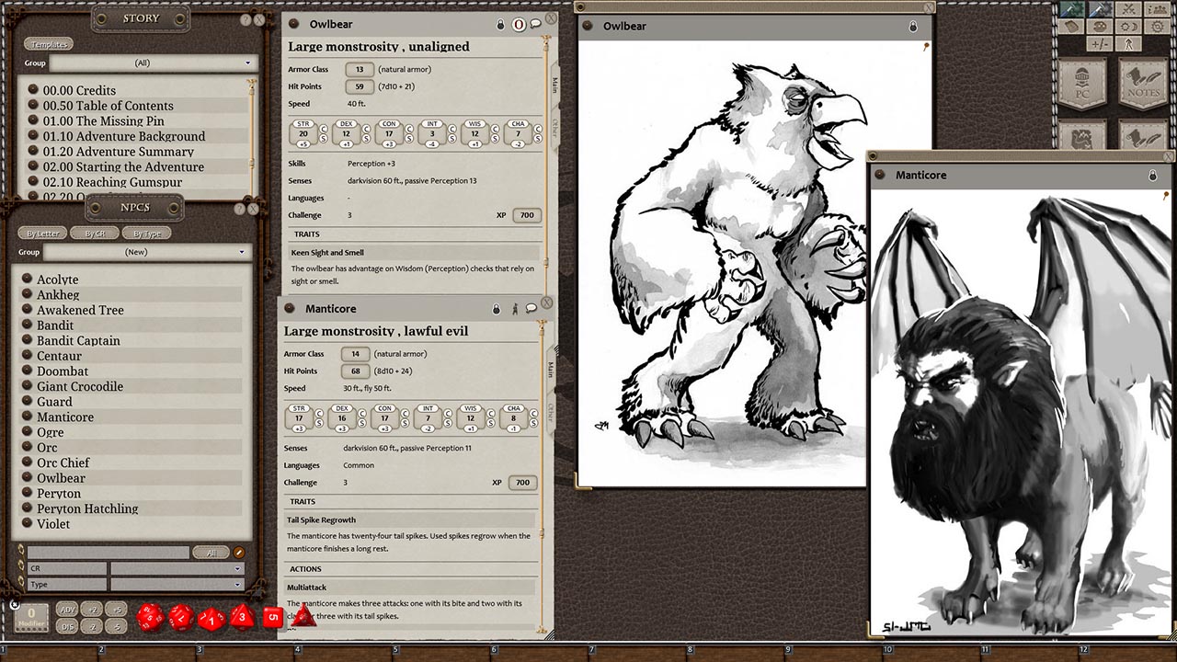Viewport: 1177px width, 662px height.
Task: Roll the red d4 die
Action: [303, 619]
